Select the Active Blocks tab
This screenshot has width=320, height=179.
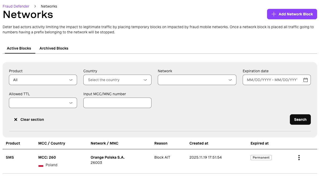(x=19, y=48)
